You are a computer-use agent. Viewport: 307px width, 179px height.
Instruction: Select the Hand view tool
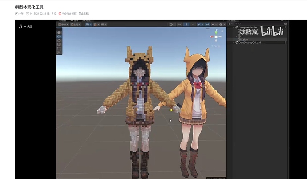[x=59, y=33]
